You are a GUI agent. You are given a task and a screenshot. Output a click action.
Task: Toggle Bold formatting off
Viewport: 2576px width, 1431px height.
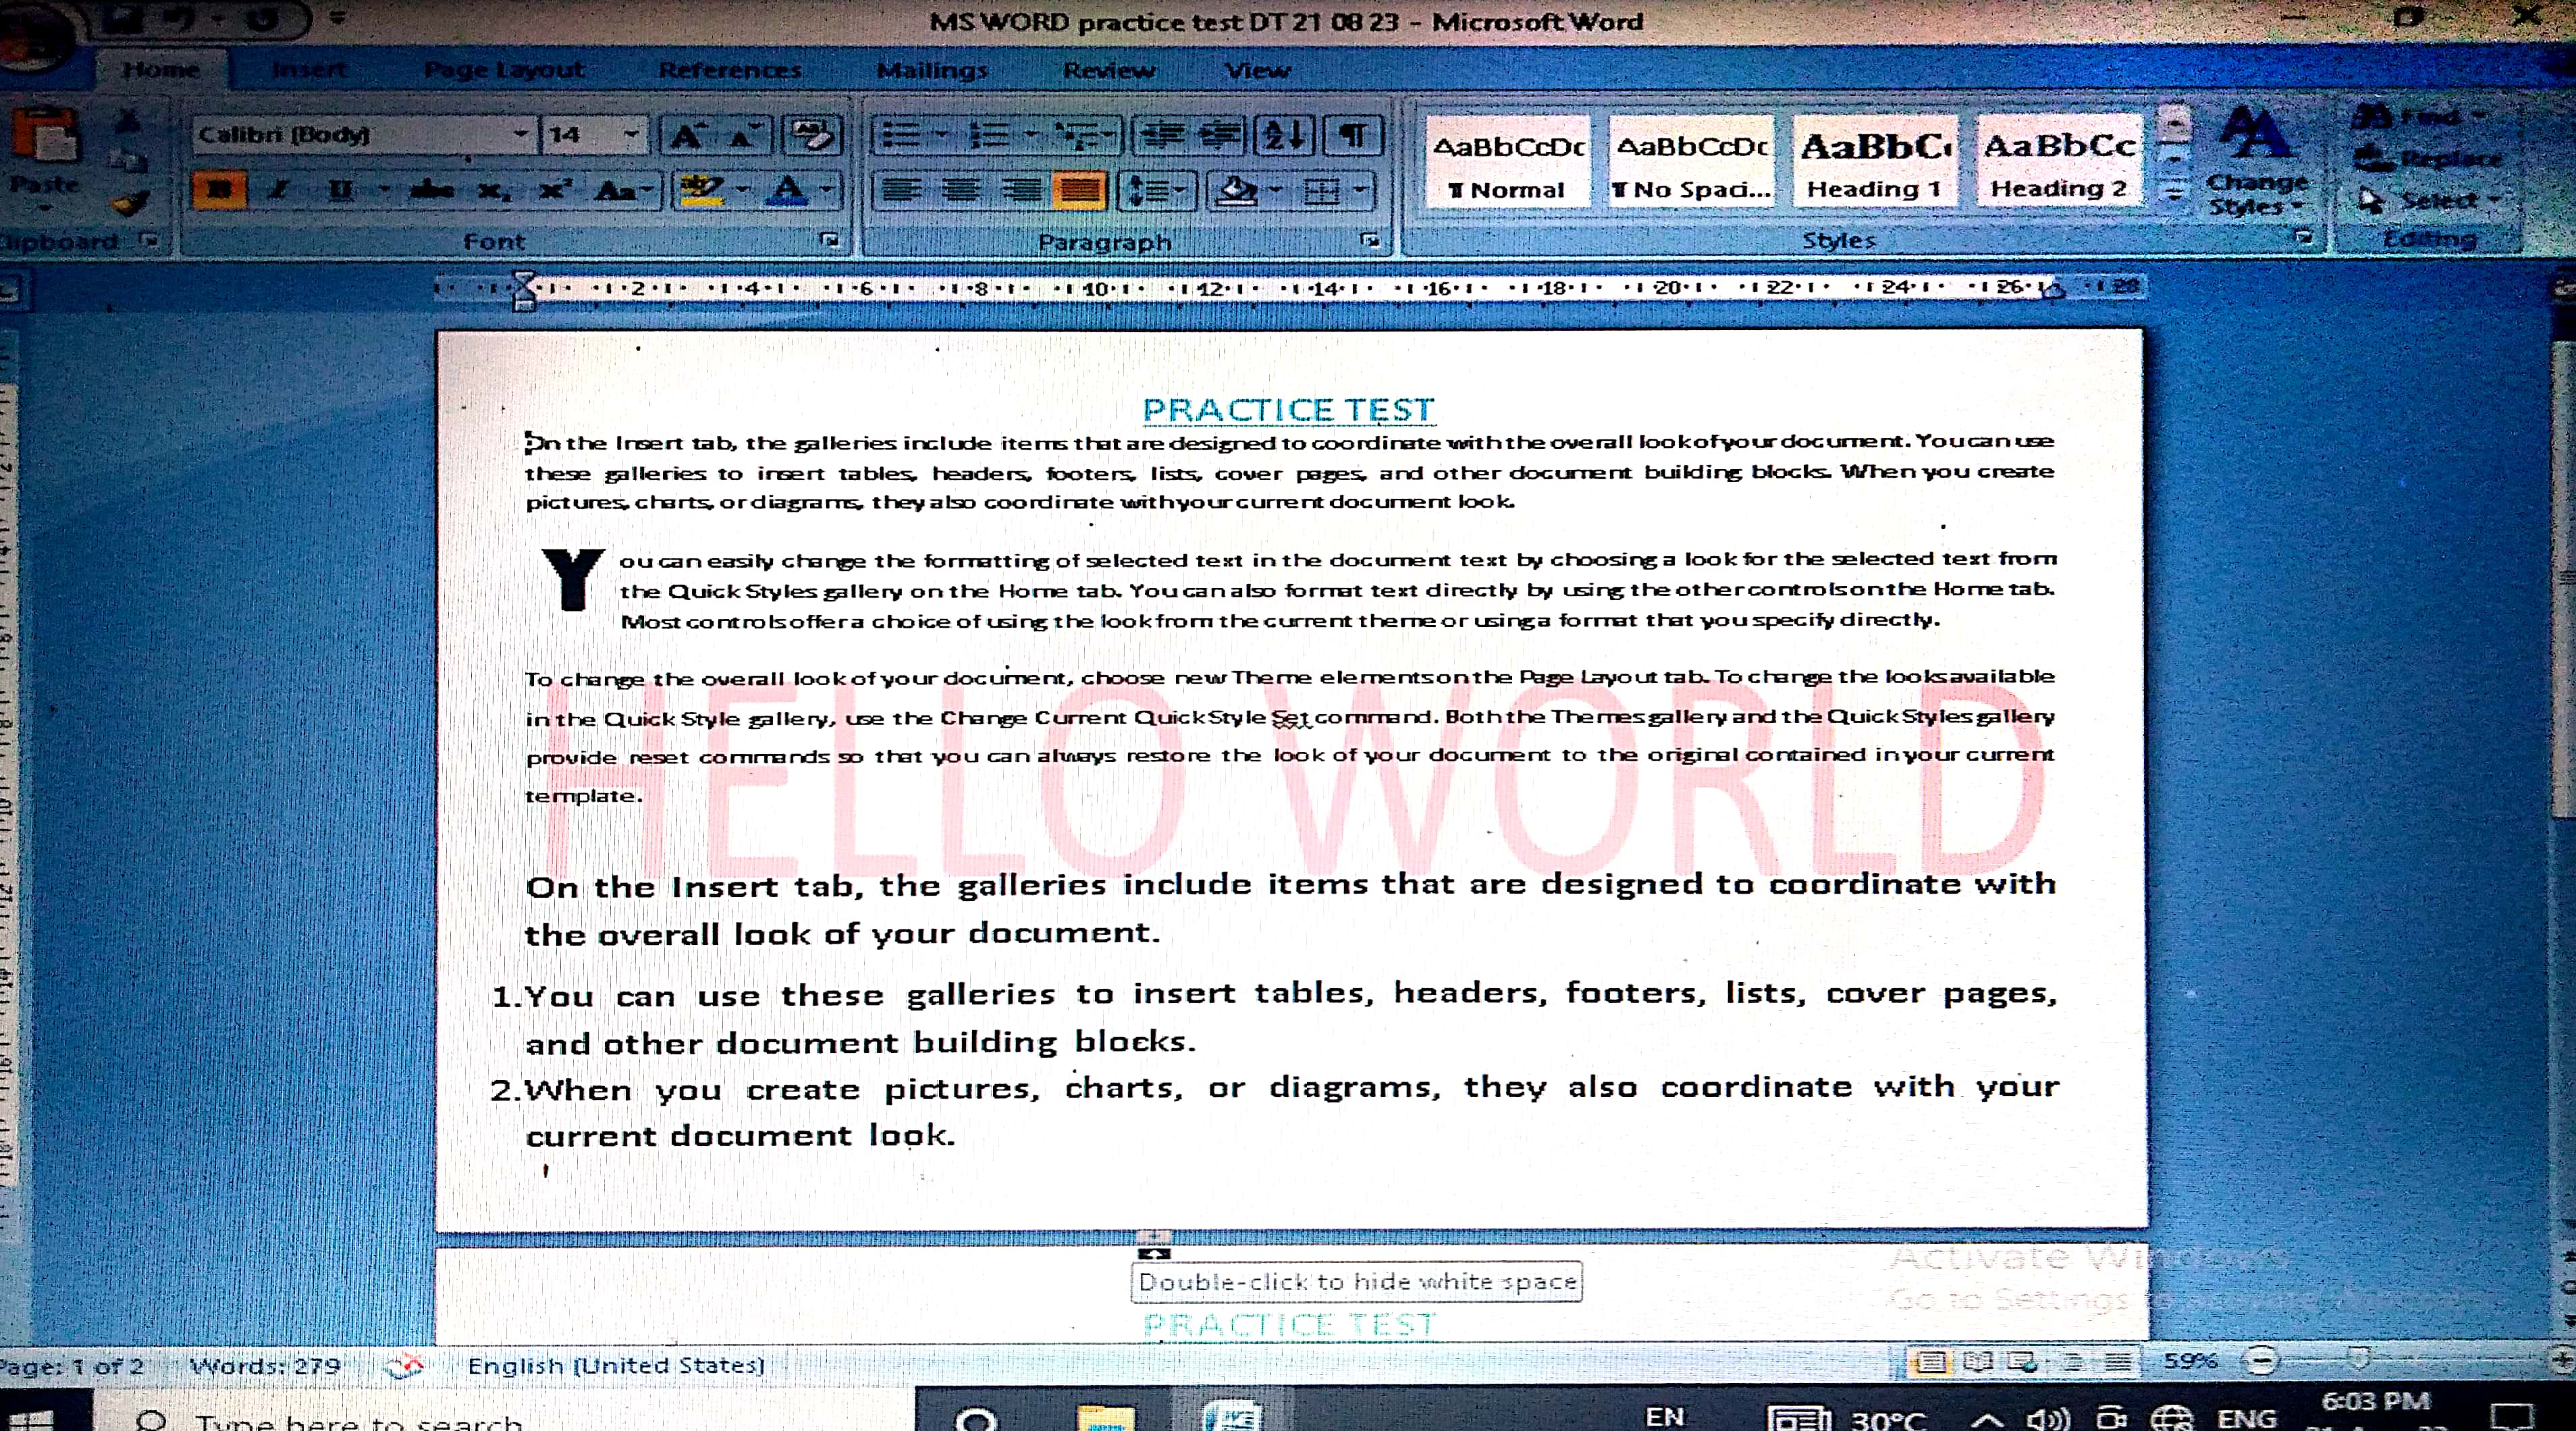click(220, 190)
